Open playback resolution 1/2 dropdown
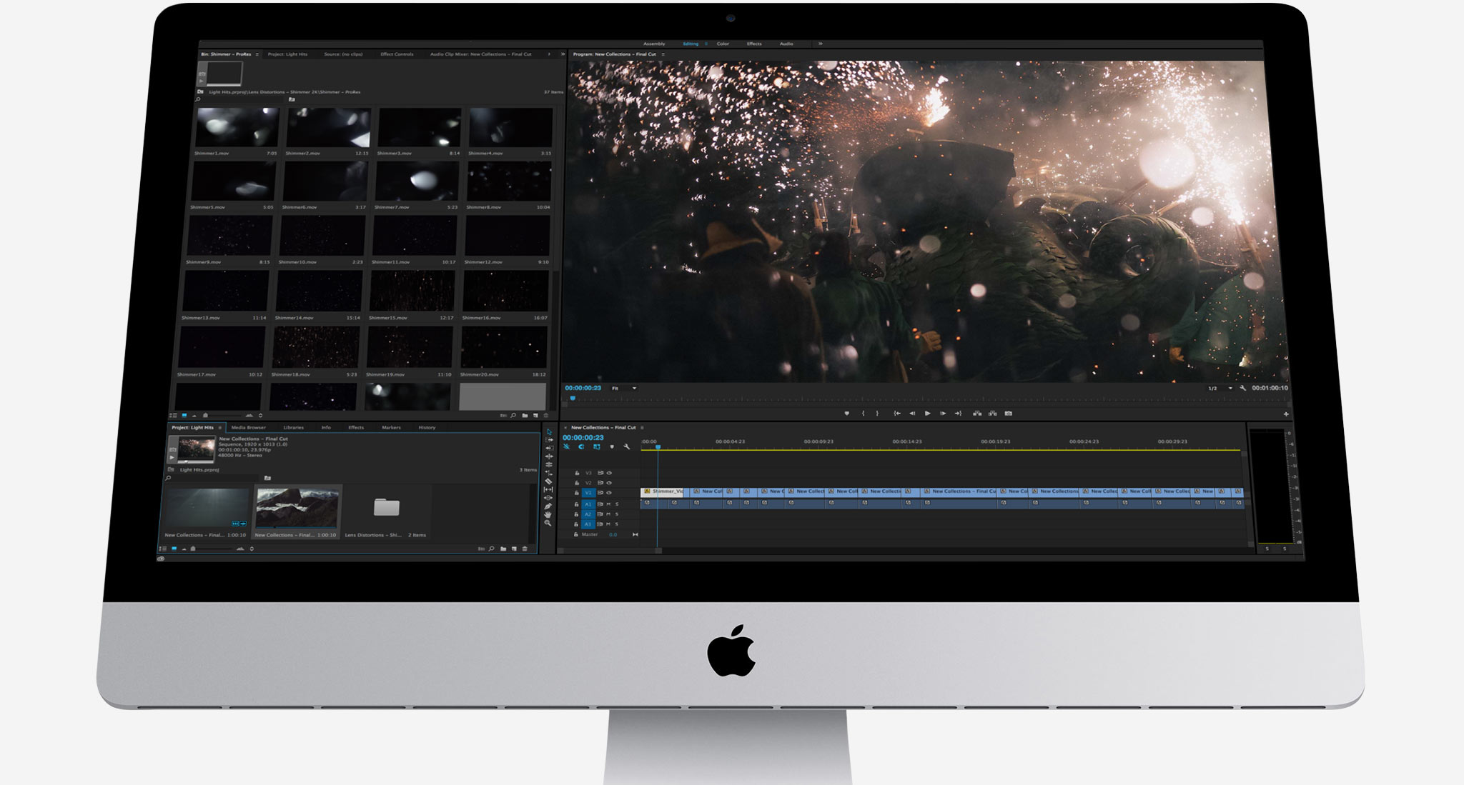 (1220, 389)
